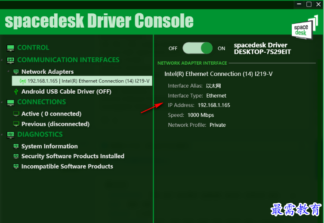Select the DIAGNOSTICS heading

(x=40, y=135)
